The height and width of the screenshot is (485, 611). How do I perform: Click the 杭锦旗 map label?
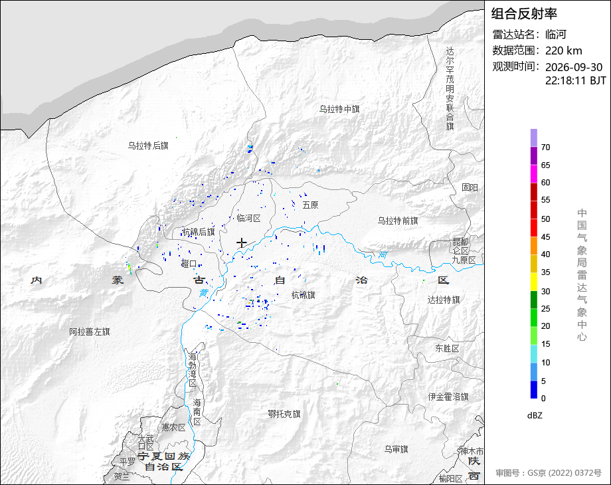tap(303, 295)
